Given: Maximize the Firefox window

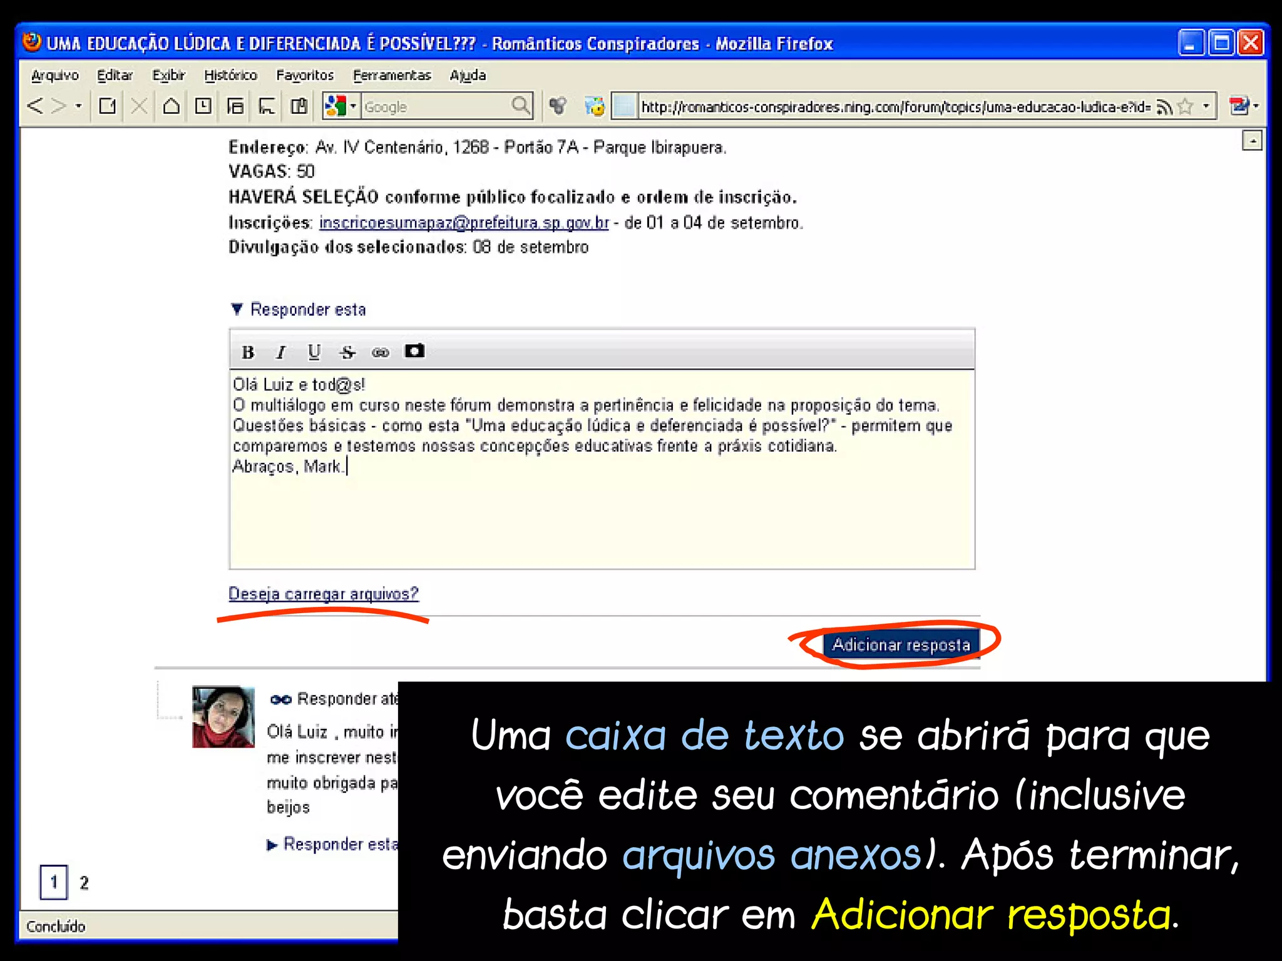Looking at the screenshot, I should point(1221,43).
